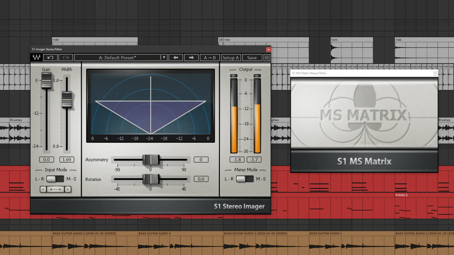
Task: Open the preset dropdown arrow
Action: (x=164, y=58)
